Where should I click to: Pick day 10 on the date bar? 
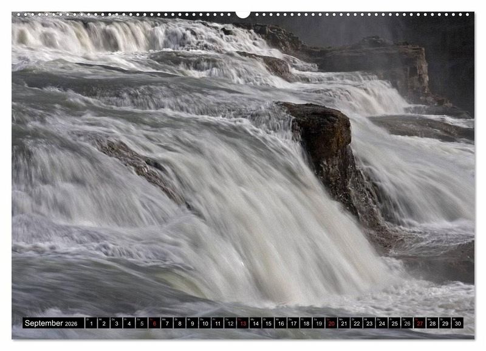tap(205, 323)
